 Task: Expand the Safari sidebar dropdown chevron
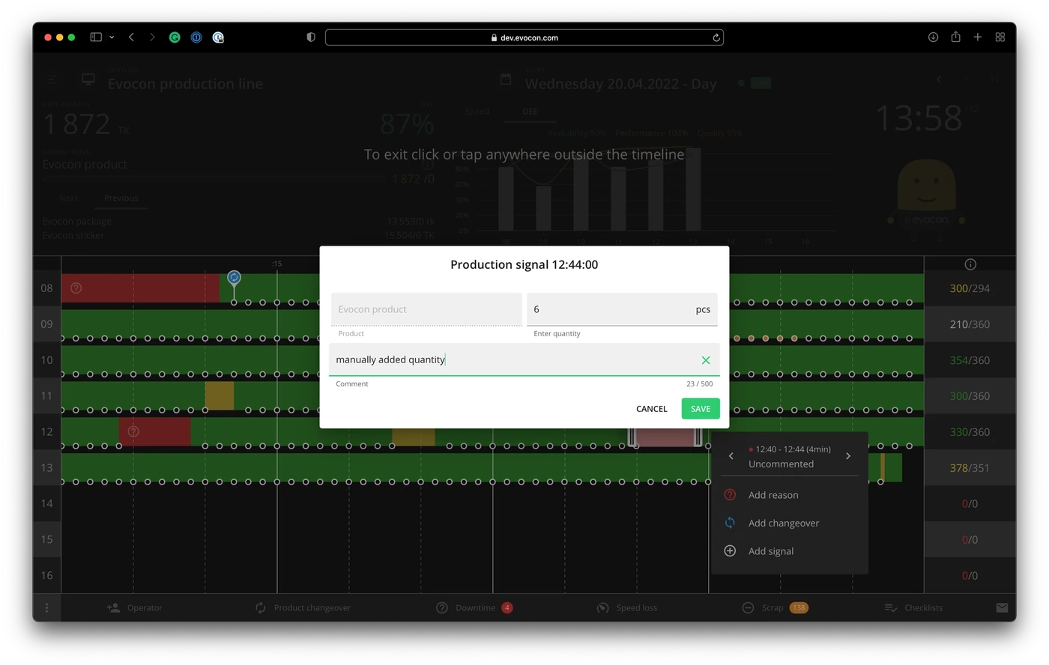tap(112, 37)
